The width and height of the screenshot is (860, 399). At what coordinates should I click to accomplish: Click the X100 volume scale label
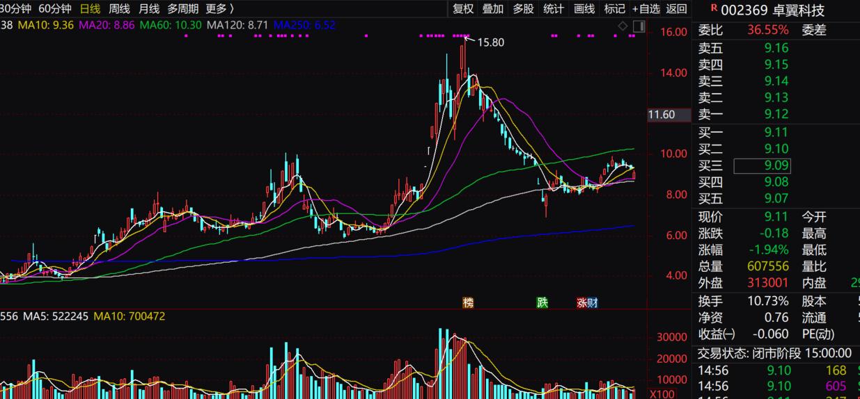(x=661, y=393)
